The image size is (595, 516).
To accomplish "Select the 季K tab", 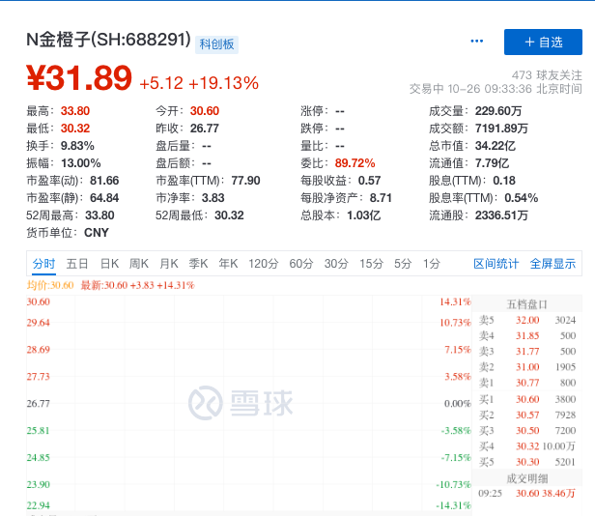I will tap(198, 263).
